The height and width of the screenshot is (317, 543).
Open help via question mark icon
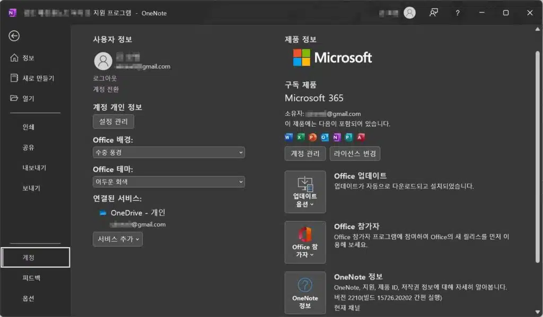tap(458, 13)
